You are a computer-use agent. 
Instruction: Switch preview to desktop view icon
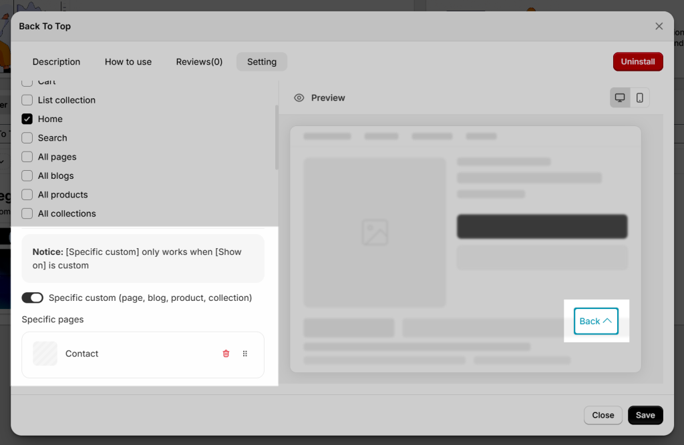[x=620, y=97]
